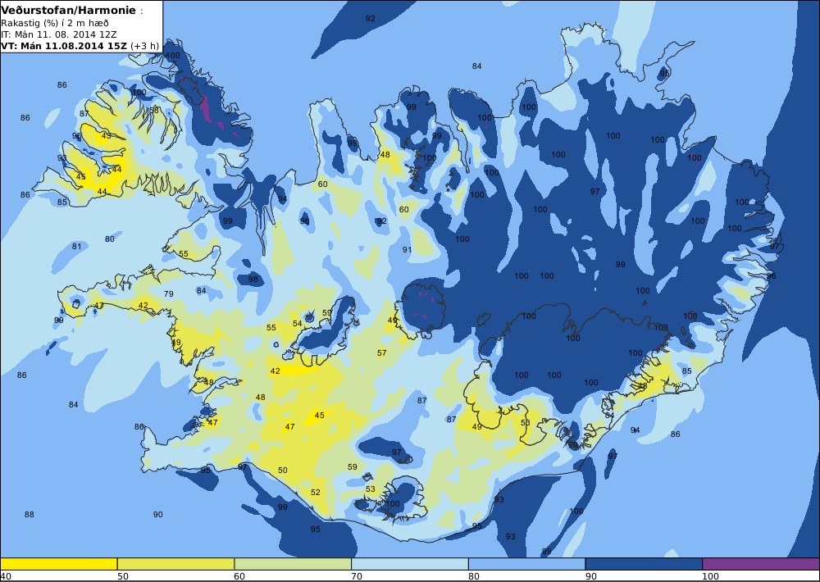The image size is (820, 582).
Task: Click the '40' tick label on the color scale
Action: [6, 576]
